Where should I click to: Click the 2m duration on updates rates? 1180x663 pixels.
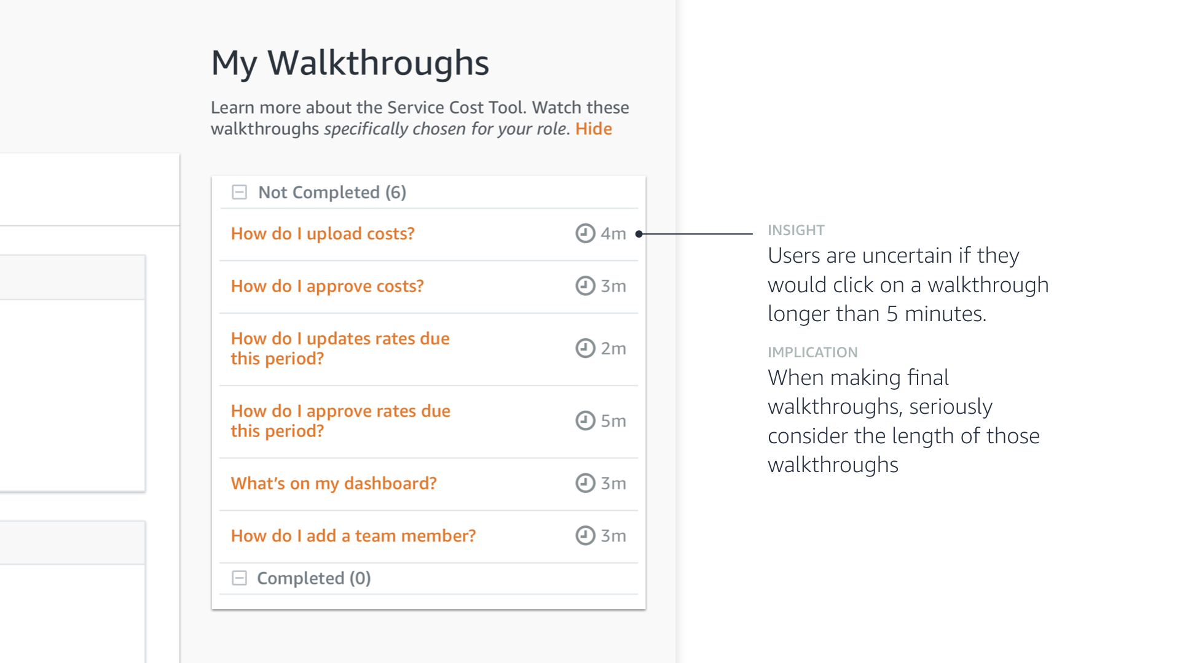[613, 349]
